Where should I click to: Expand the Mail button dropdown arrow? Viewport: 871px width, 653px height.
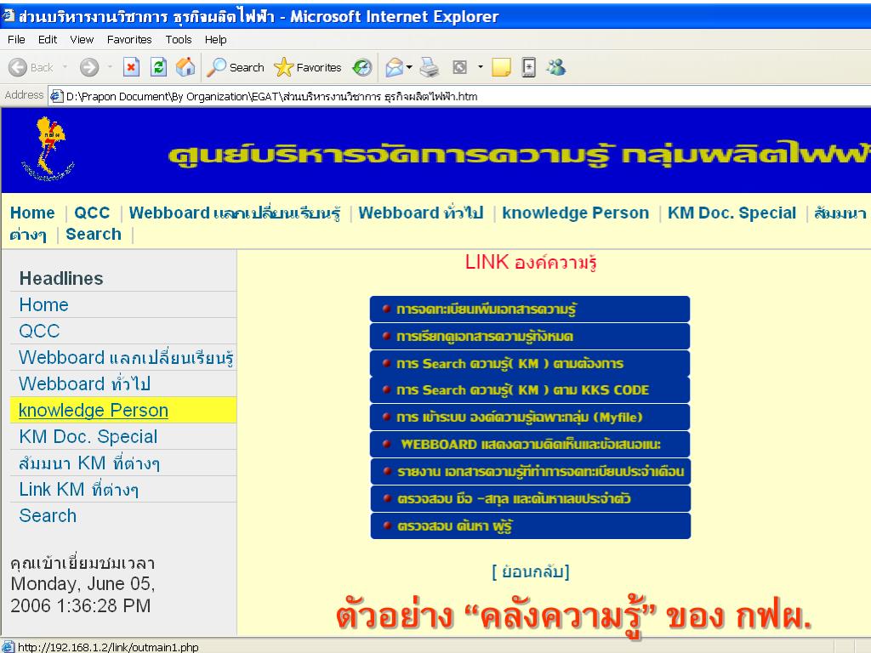[x=409, y=67]
